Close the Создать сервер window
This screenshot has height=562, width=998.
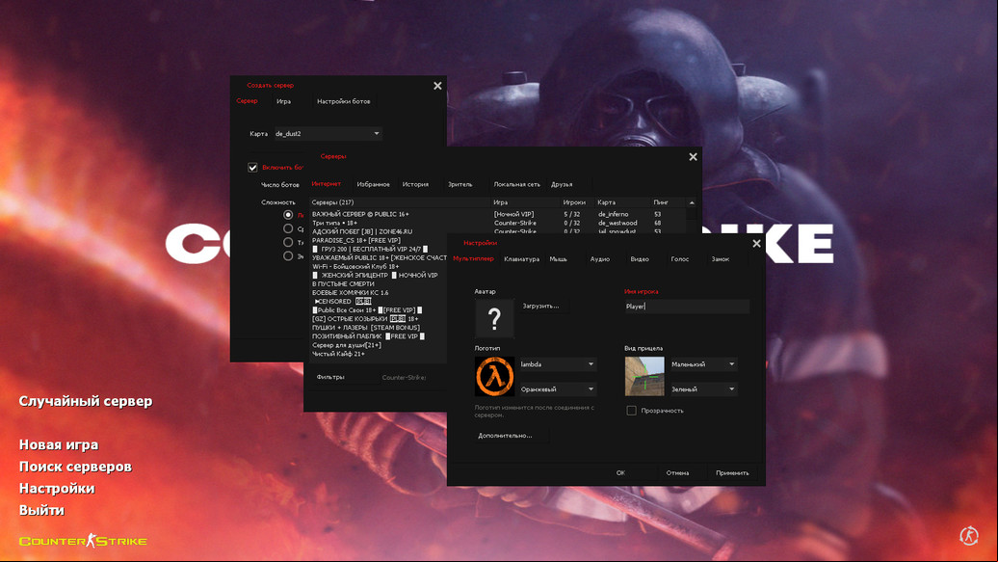coord(437,86)
